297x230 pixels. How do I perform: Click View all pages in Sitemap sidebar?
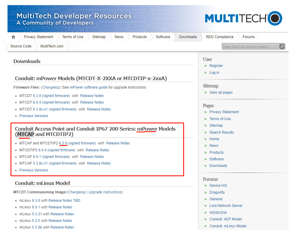point(221,92)
